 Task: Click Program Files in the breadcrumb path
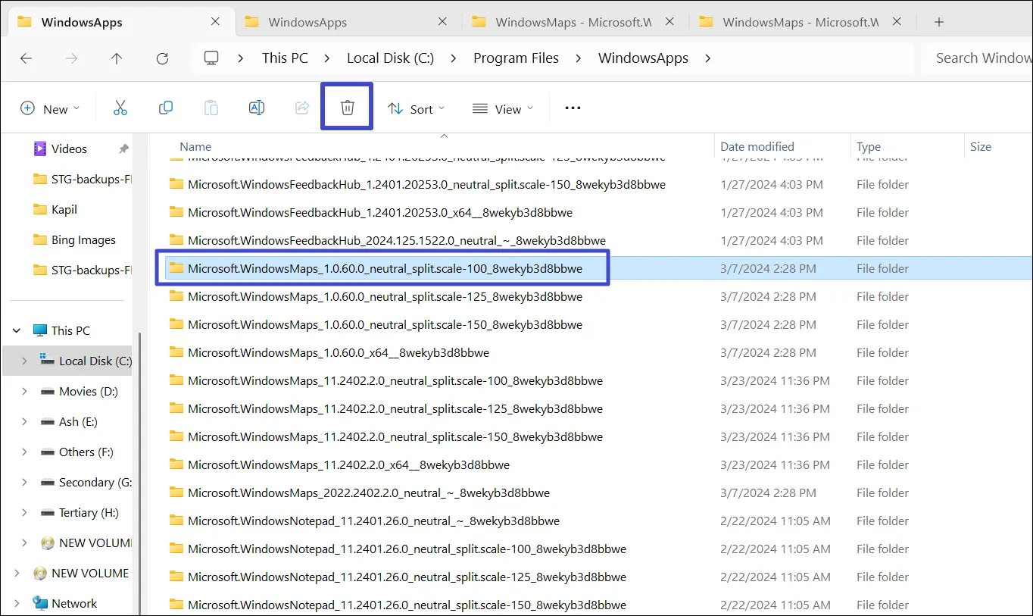point(516,58)
